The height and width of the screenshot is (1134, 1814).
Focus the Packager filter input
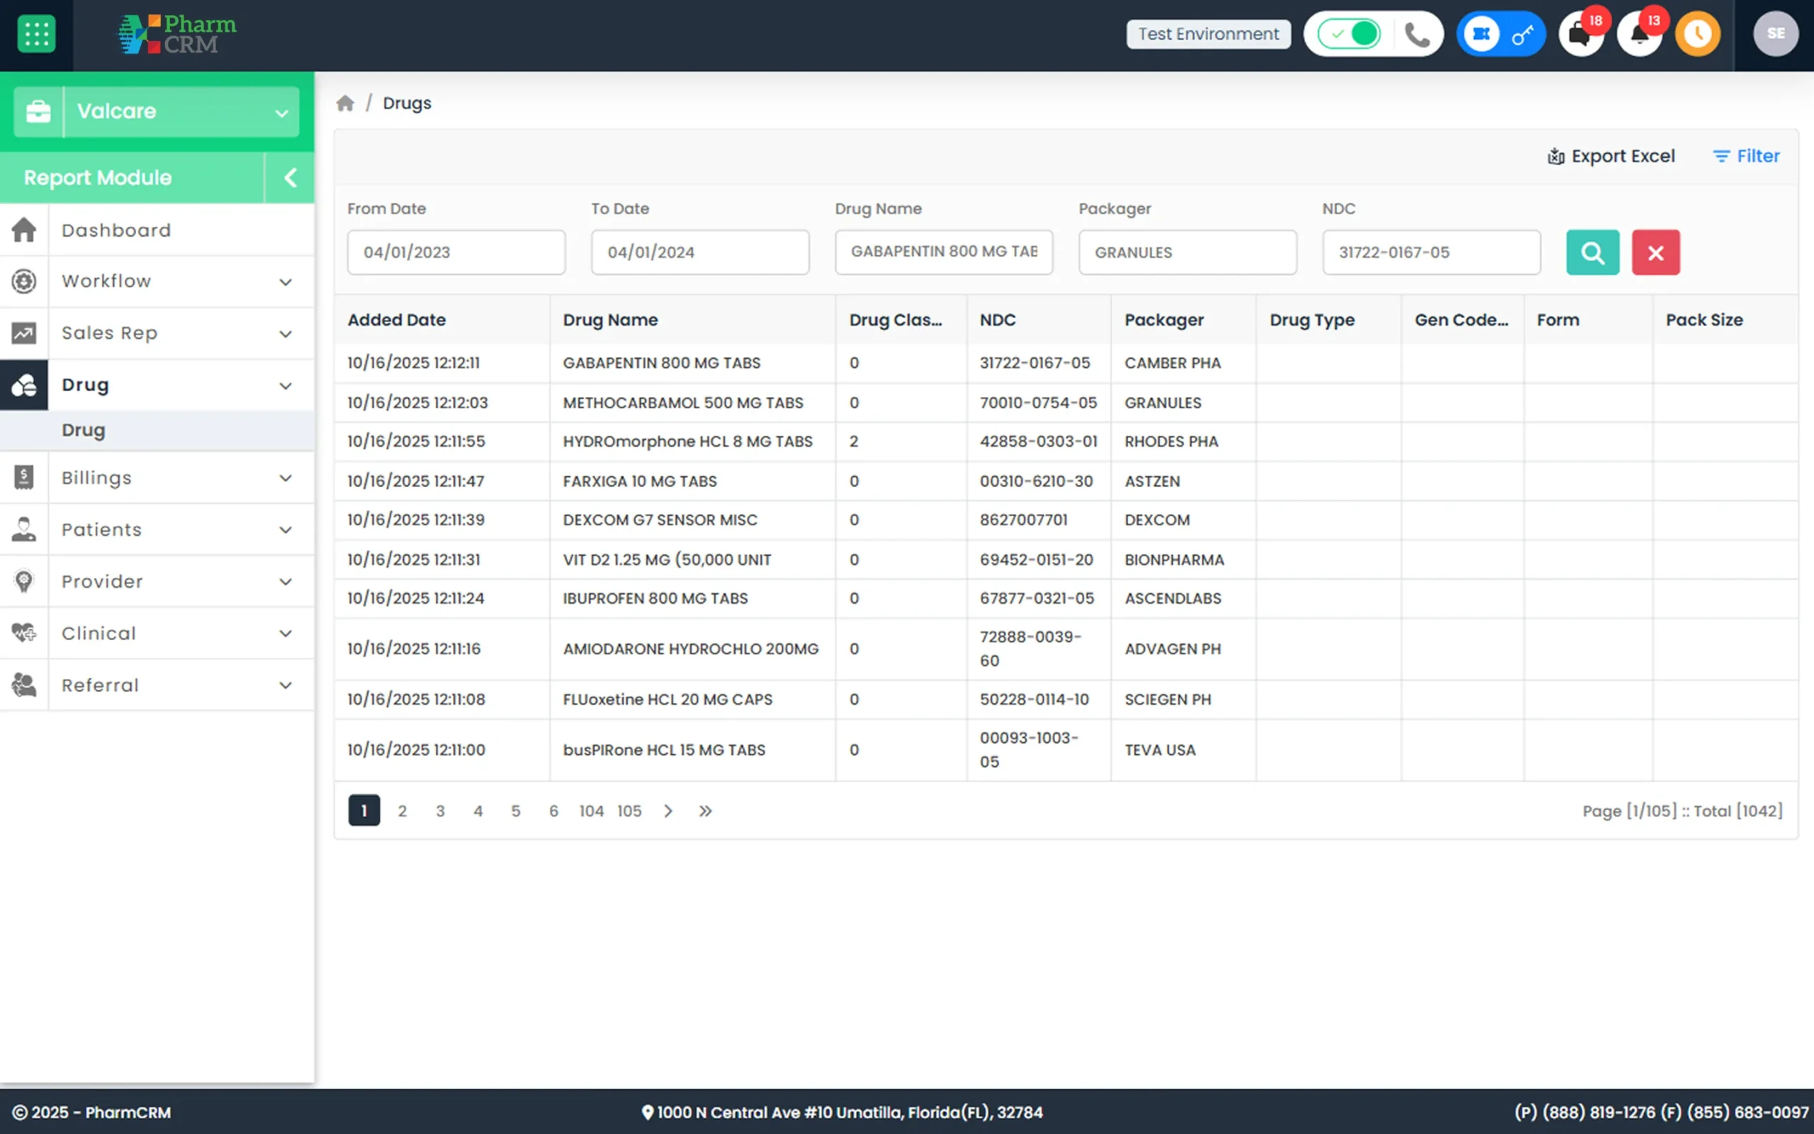(x=1188, y=252)
